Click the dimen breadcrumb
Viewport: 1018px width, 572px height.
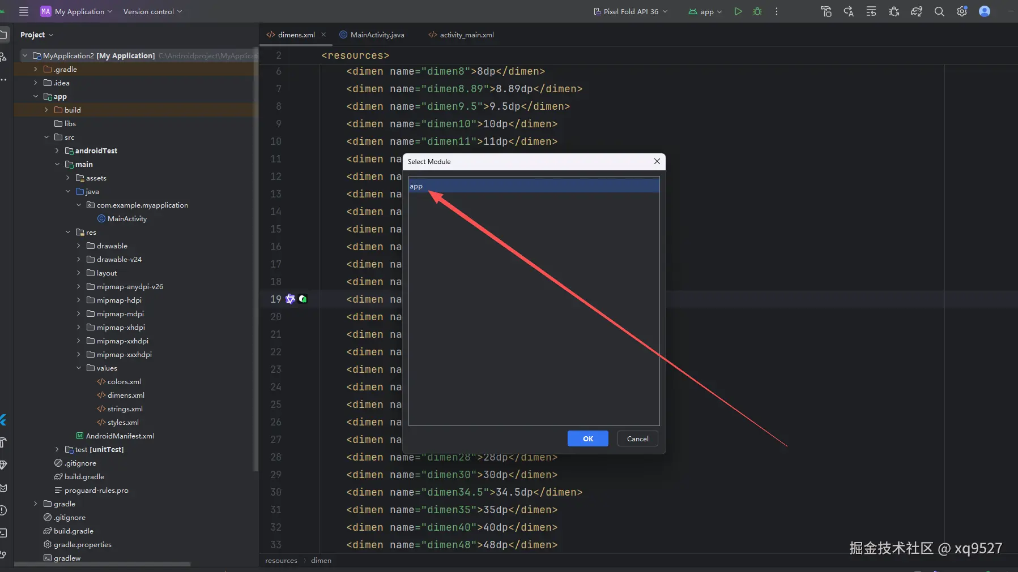[x=321, y=560]
